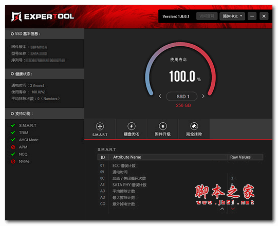Image resolution: width=278 pixels, height=226 pixels.
Task: Click the 访问官网 button
Action: pyautogui.click(x=207, y=16)
